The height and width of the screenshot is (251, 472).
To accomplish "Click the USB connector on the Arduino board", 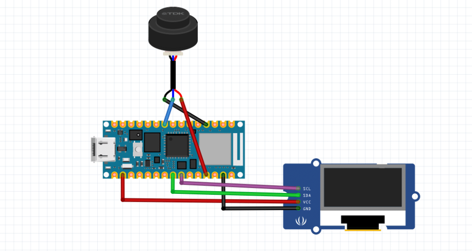I will point(103,149).
